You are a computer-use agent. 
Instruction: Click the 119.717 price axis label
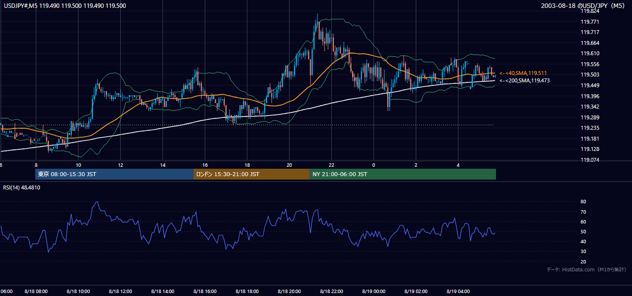coord(590,32)
